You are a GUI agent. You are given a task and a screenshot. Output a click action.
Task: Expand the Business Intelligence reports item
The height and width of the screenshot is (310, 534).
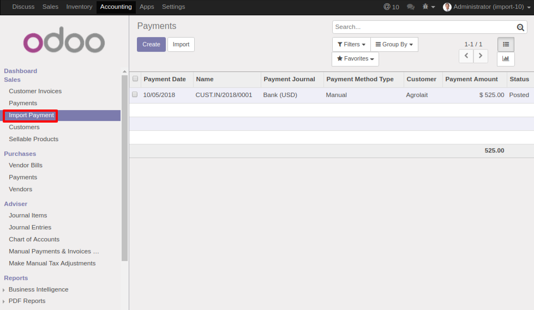coord(38,289)
